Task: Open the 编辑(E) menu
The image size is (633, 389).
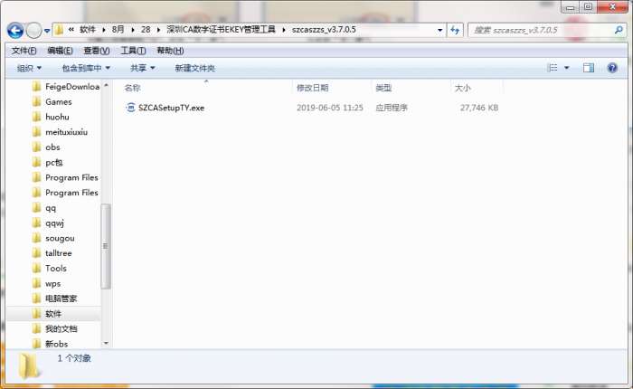Action: point(60,51)
